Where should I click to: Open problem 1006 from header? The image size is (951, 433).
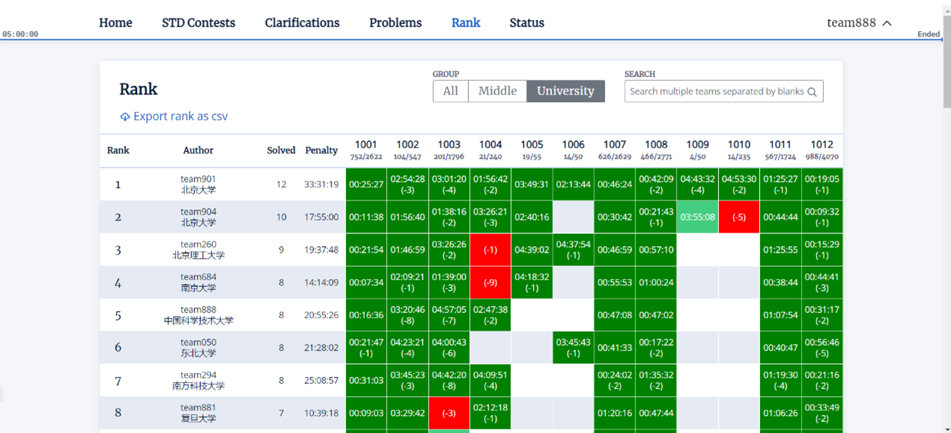click(x=574, y=150)
